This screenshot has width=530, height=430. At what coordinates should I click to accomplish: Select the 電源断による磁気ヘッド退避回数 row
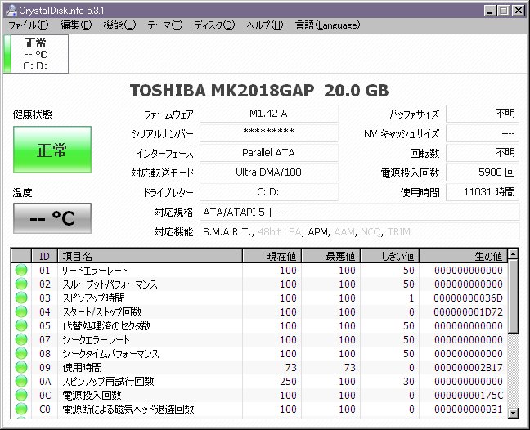pos(259,409)
